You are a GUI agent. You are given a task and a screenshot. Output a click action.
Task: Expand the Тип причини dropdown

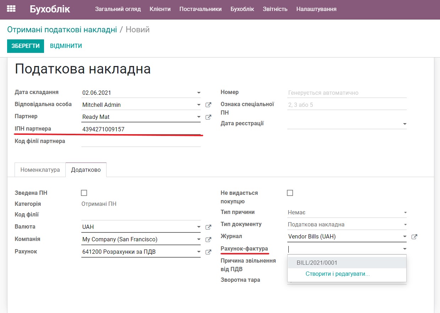pyautogui.click(x=404, y=212)
